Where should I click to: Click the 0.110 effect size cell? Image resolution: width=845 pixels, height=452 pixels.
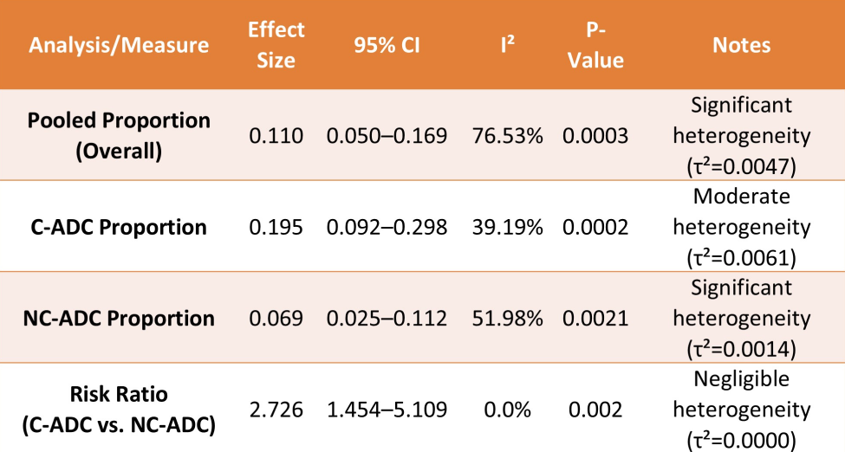[276, 136]
